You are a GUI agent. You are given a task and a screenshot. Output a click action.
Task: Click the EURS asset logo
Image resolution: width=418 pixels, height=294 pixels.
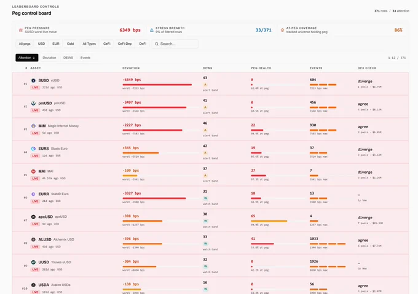click(33, 149)
